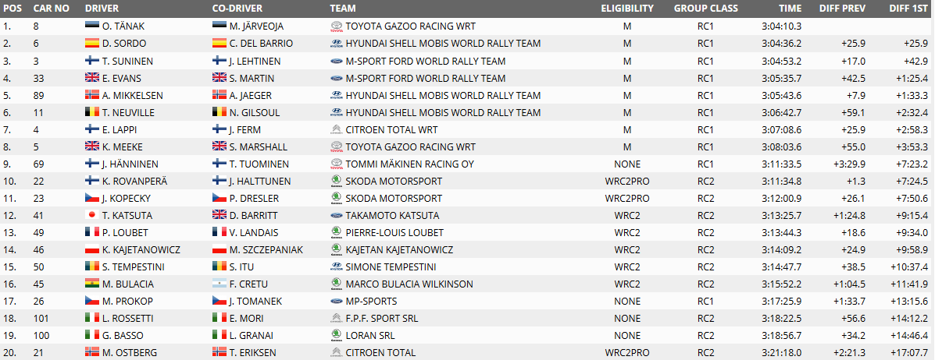Click the Citroen logo beside F.P.F. Sport SRL
The image size is (935, 360).
coord(337,319)
